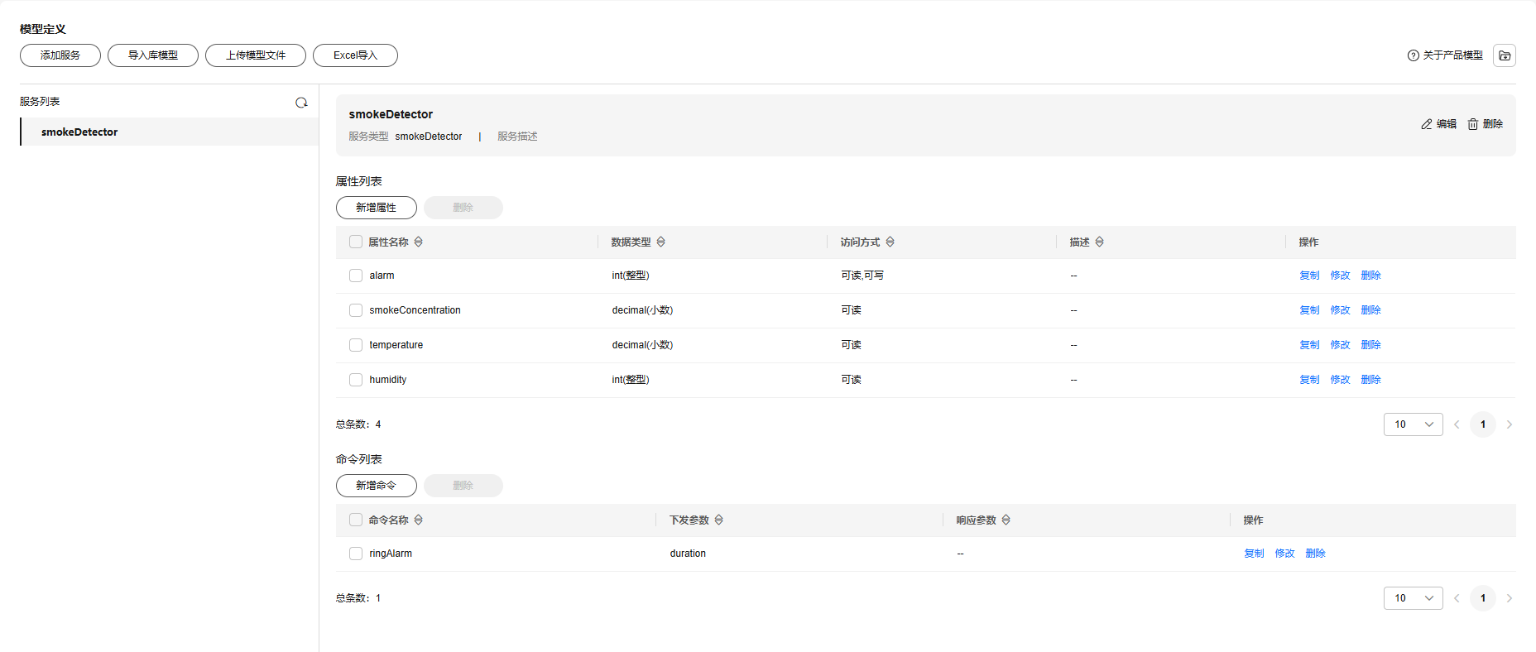Click 修改 link for humidity
Image resolution: width=1536 pixels, height=652 pixels.
coord(1340,380)
